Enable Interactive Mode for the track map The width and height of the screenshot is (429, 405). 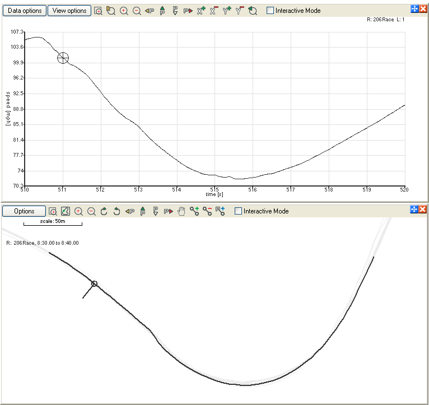click(x=239, y=211)
